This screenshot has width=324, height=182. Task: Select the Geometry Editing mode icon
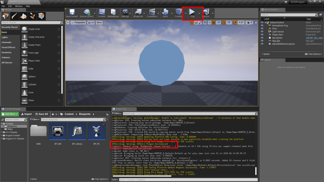point(41,16)
